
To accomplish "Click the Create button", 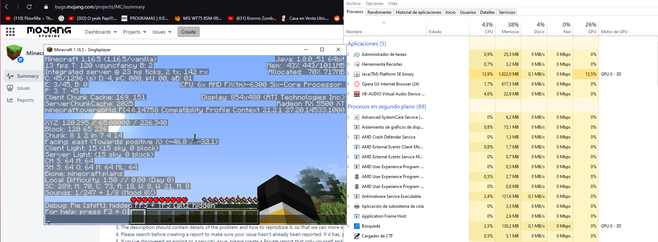I will [189, 32].
